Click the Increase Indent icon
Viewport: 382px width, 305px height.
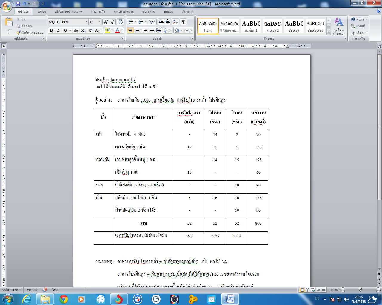[168, 22]
